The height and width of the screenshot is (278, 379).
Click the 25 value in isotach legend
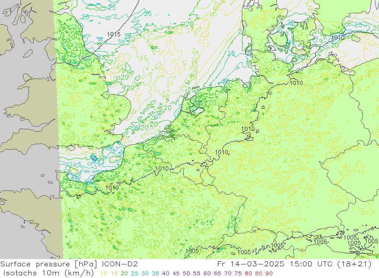click(135, 274)
